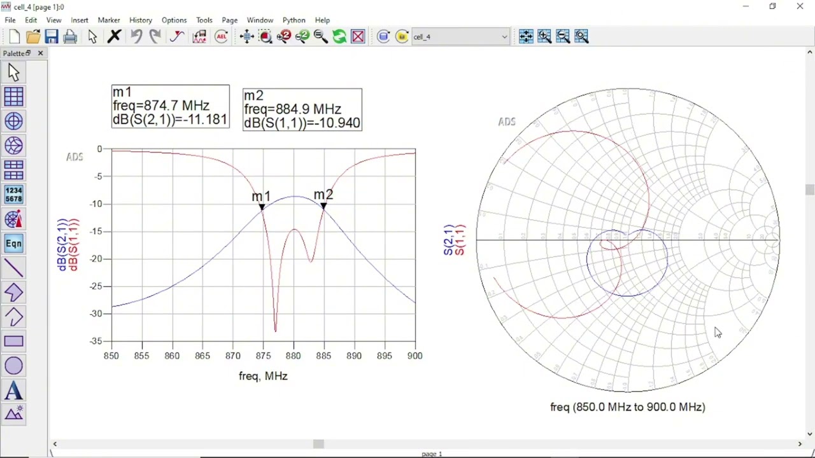Zoom in by two times

284,37
